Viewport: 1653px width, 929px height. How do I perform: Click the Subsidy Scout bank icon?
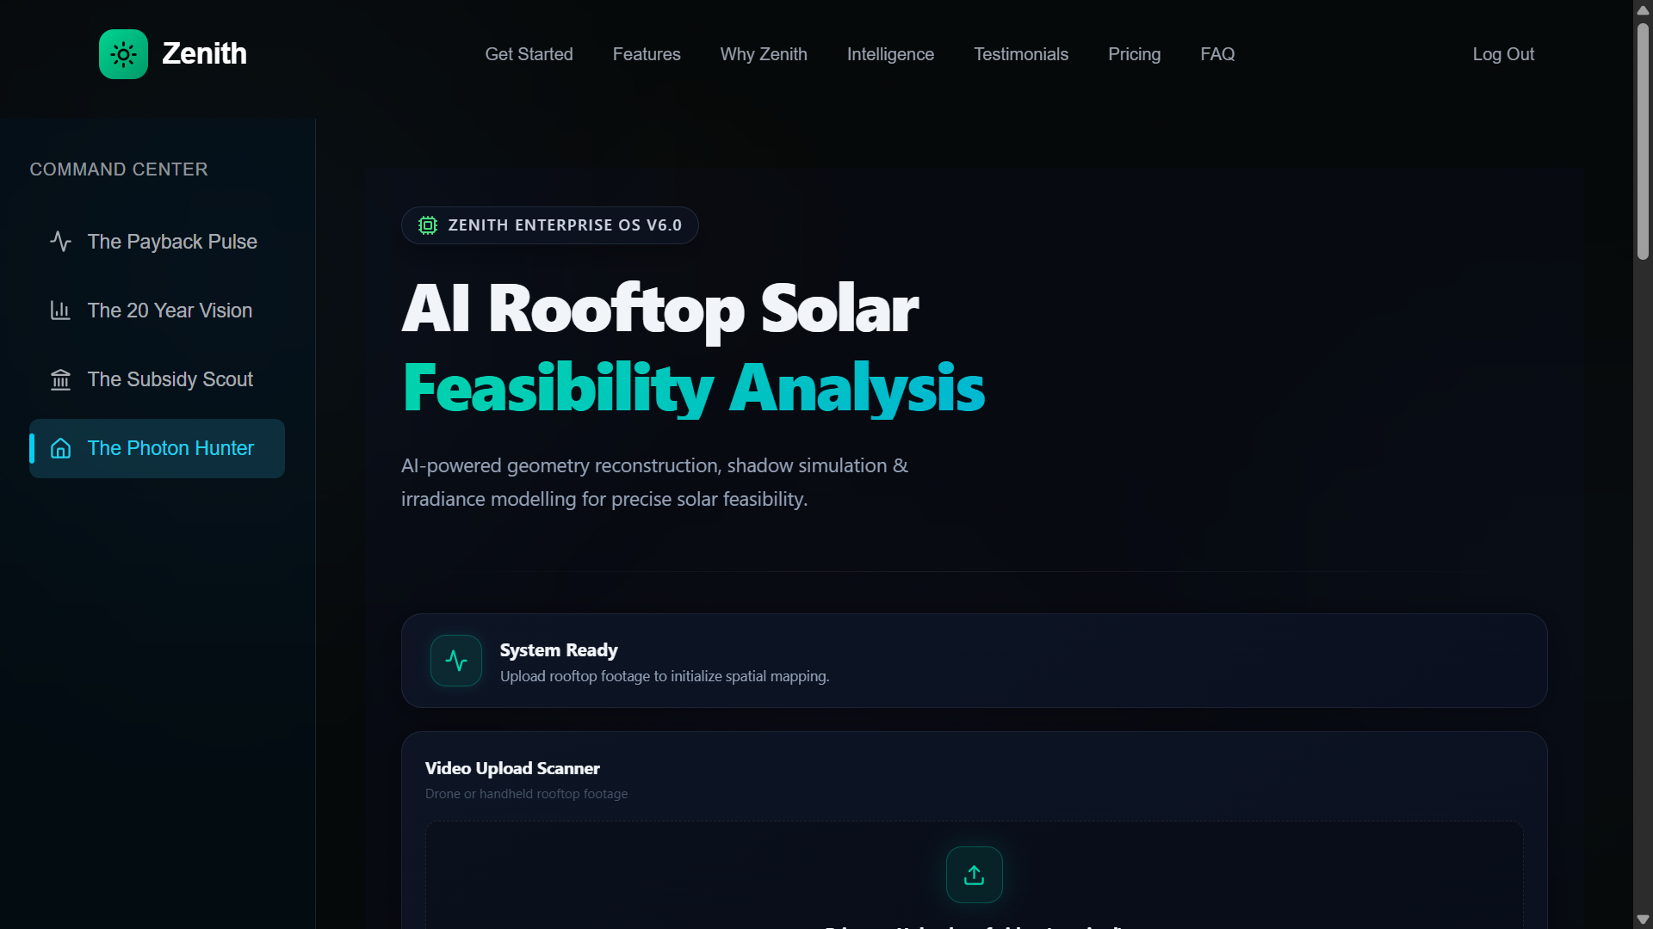[x=60, y=379]
